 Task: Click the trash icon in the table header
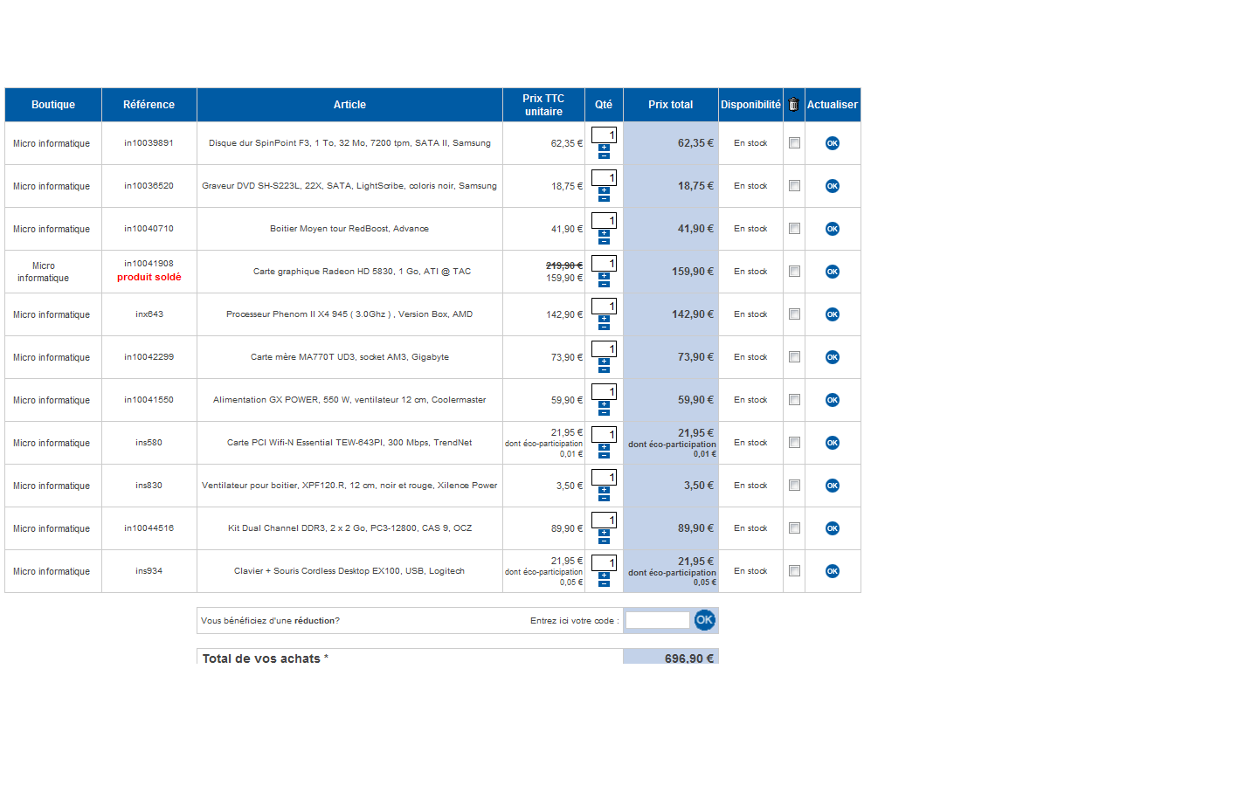click(x=793, y=105)
